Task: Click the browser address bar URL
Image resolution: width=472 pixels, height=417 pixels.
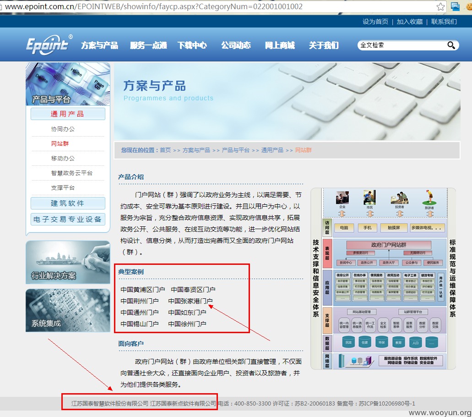Action: (x=153, y=6)
